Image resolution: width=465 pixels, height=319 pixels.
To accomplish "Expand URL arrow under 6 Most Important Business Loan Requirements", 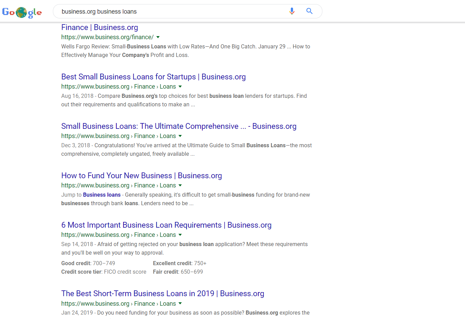I will (x=180, y=235).
